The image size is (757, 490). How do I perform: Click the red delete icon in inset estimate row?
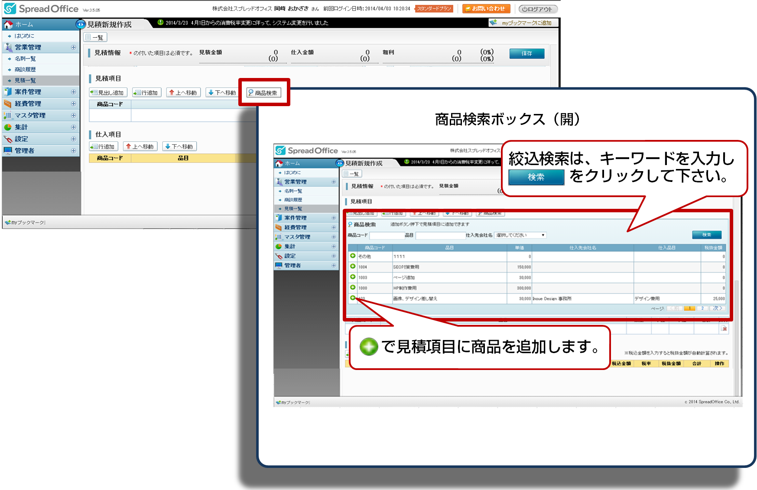pyautogui.click(x=724, y=329)
